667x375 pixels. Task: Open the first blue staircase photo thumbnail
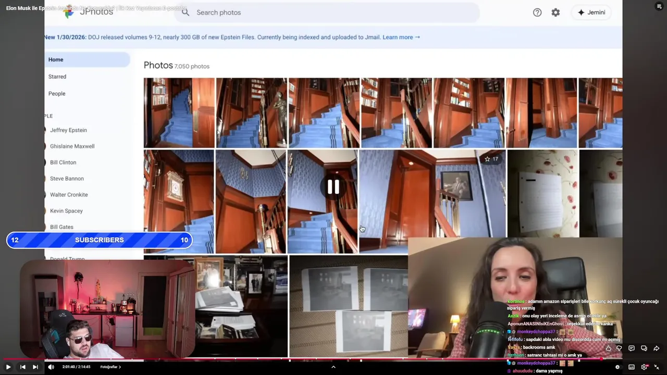[x=179, y=113]
